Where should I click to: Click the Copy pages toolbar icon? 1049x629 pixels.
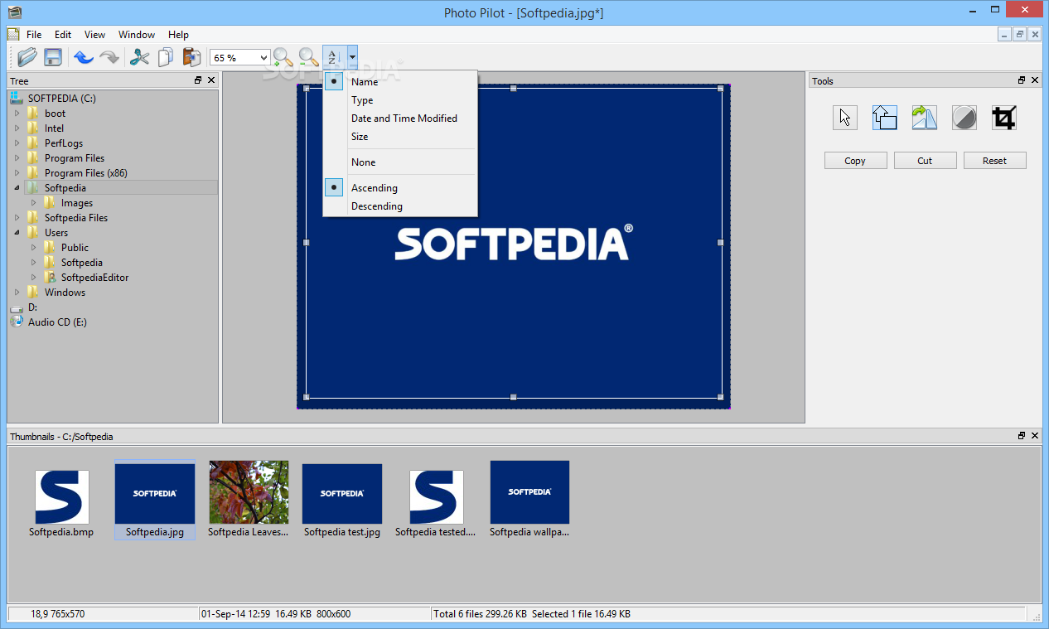point(166,57)
